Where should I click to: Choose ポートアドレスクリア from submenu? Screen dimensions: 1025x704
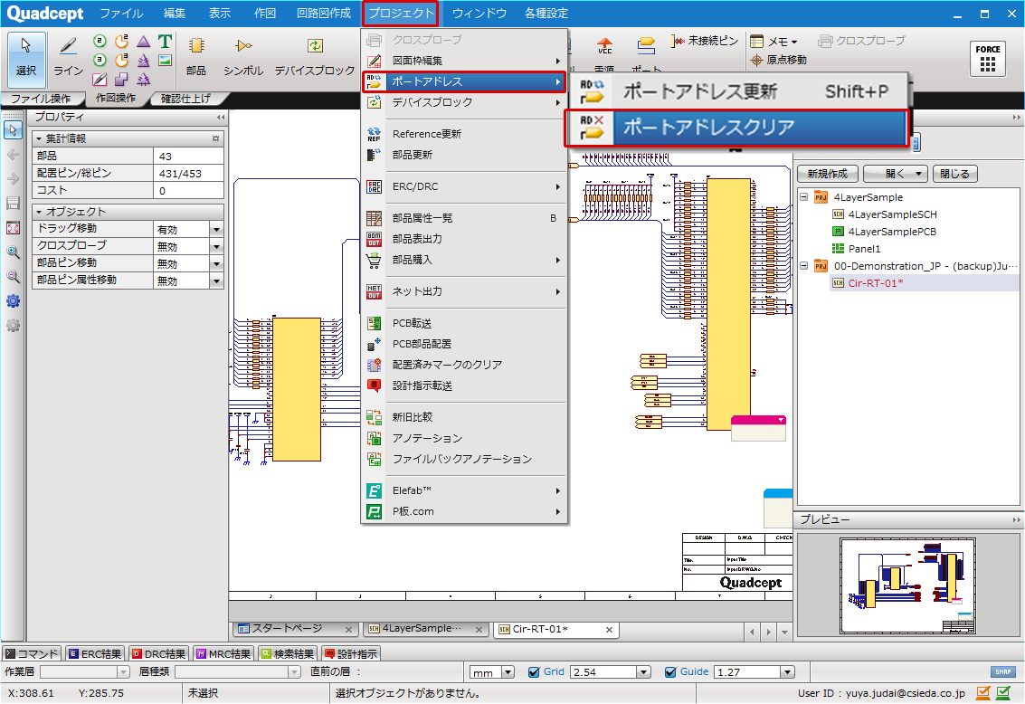click(x=736, y=127)
